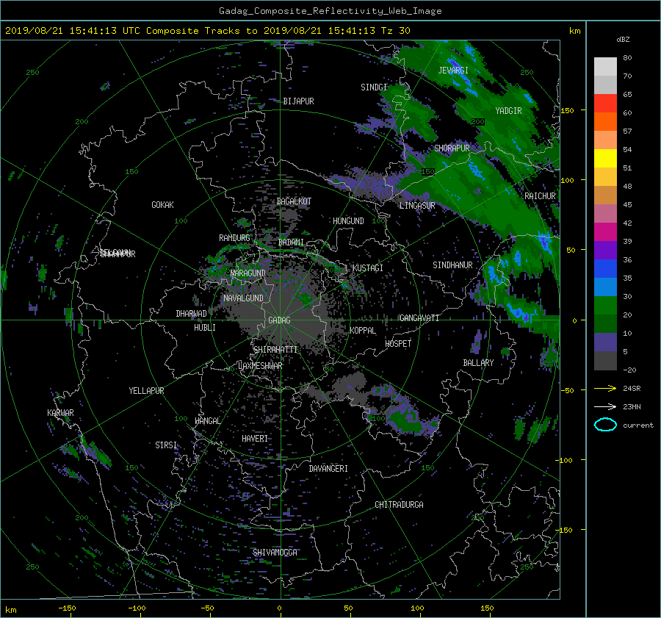The height and width of the screenshot is (618, 661).
Task: Click the SHIVAMOGGA city label
Action: 275,553
